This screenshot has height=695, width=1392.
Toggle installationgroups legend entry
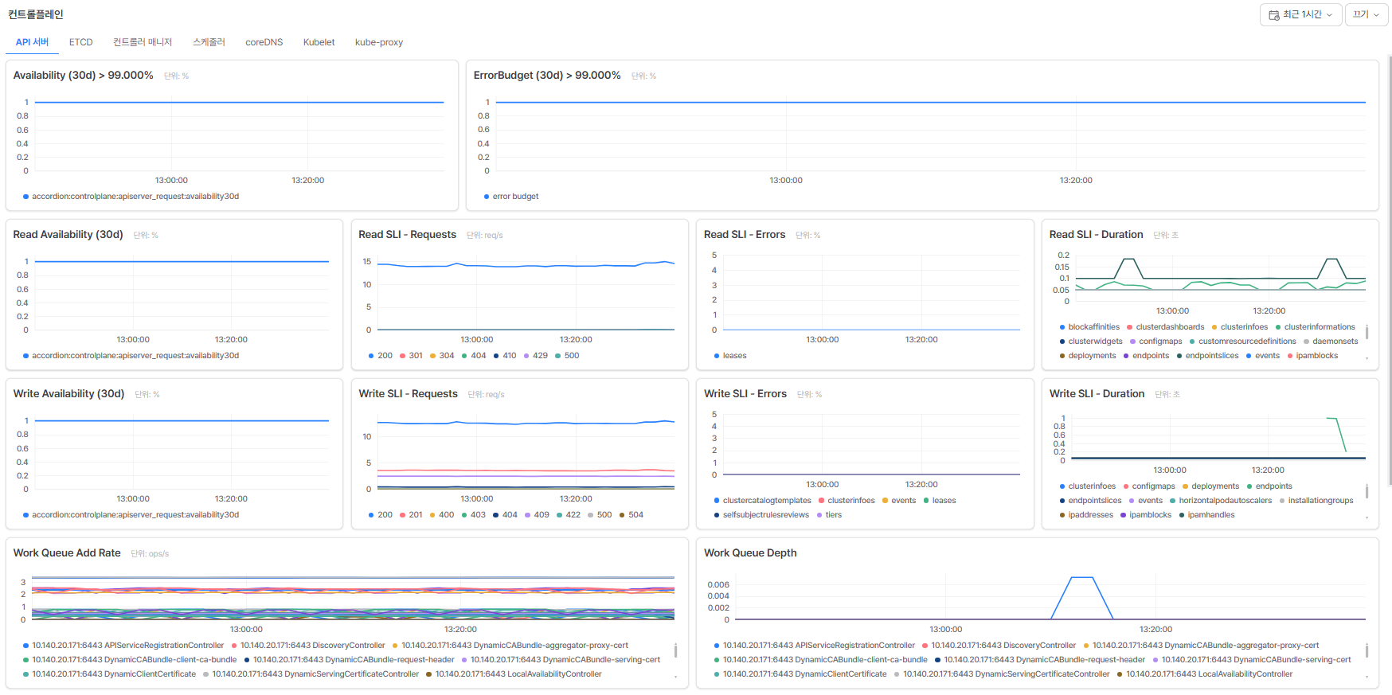coord(1316,501)
